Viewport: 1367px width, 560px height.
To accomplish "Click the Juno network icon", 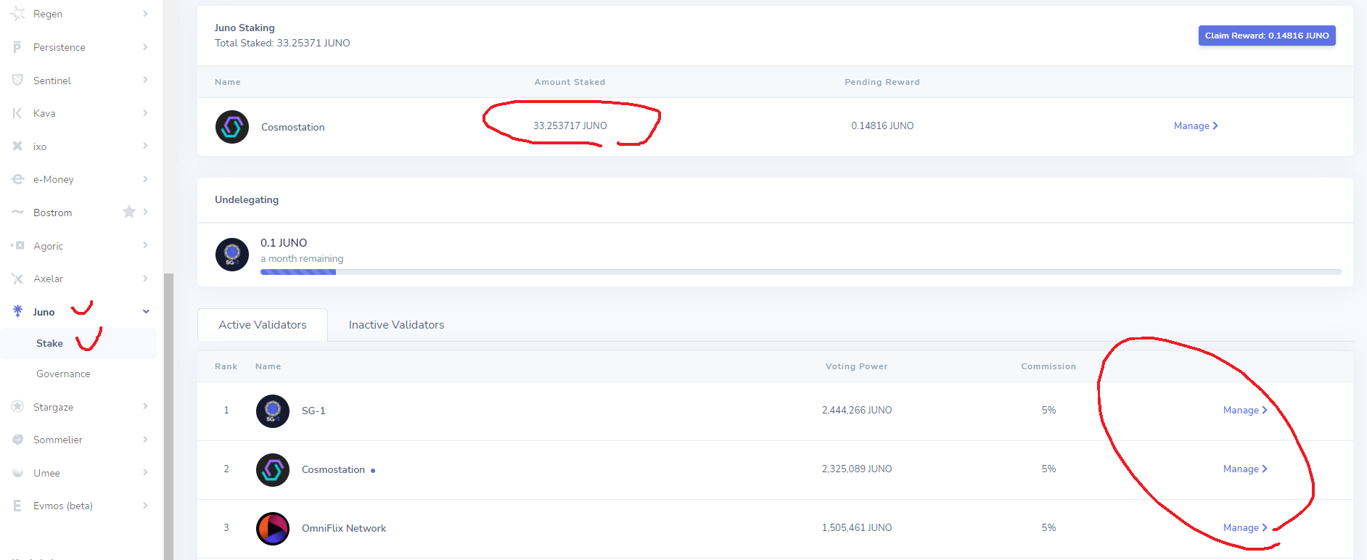I will (x=17, y=311).
